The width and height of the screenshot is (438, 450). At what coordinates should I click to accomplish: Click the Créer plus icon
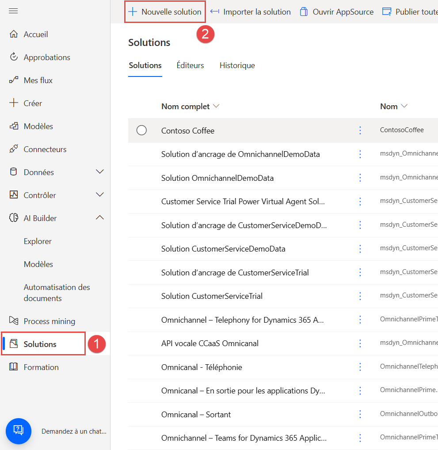coord(14,103)
